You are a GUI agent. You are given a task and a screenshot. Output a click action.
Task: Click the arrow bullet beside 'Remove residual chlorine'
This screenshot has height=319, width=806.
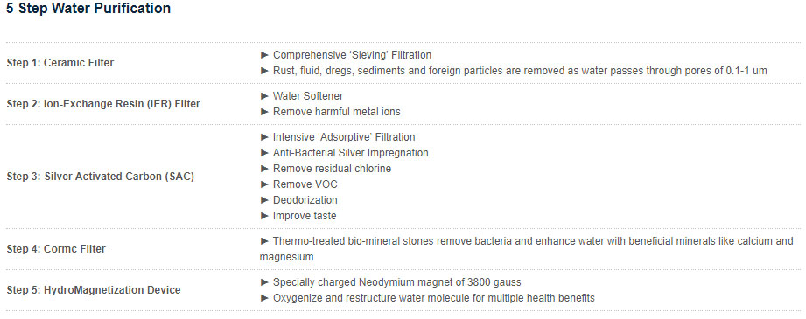pos(264,169)
